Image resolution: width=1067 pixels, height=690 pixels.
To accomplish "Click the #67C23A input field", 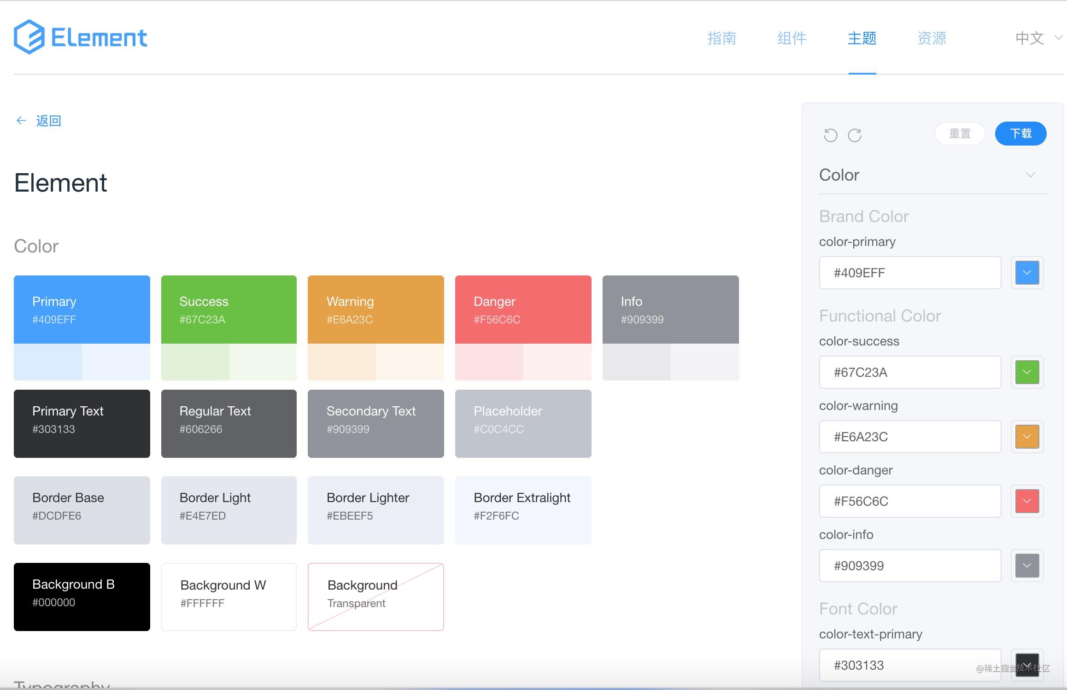I will [910, 372].
